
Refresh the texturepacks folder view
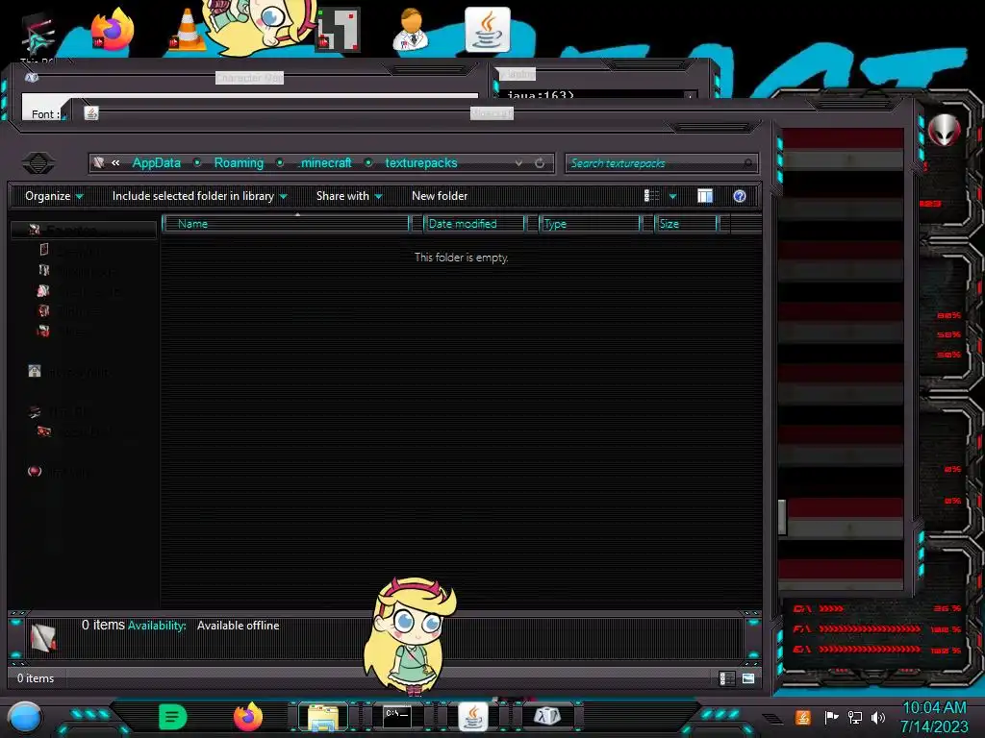[540, 163]
